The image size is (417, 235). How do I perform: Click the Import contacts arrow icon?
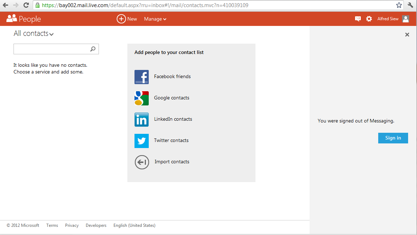[x=142, y=162]
